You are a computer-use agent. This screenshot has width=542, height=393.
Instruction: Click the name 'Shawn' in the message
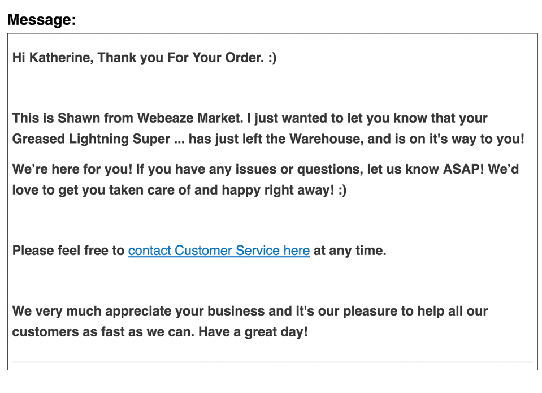tap(79, 118)
